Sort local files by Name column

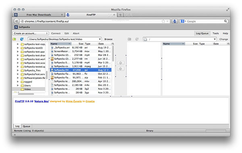coord(60,44)
